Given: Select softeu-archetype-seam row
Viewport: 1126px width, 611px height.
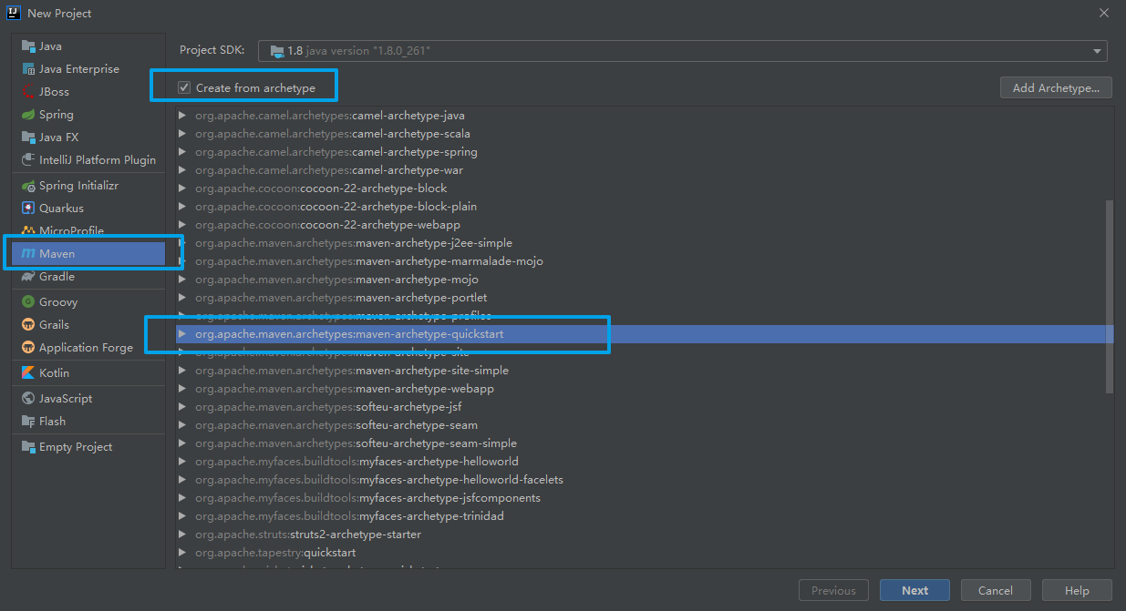Looking at the screenshot, I should [x=646, y=425].
